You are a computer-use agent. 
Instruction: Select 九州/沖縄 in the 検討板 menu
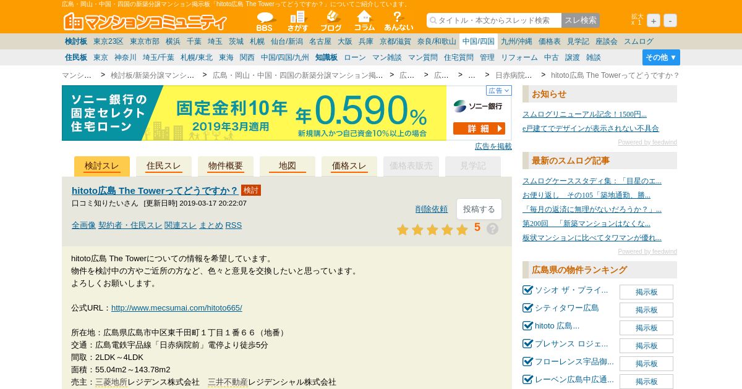[x=516, y=41]
